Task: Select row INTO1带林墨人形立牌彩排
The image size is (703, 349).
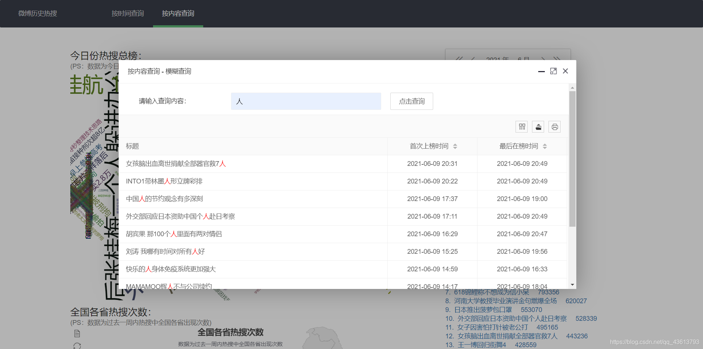Action: pyautogui.click(x=343, y=181)
